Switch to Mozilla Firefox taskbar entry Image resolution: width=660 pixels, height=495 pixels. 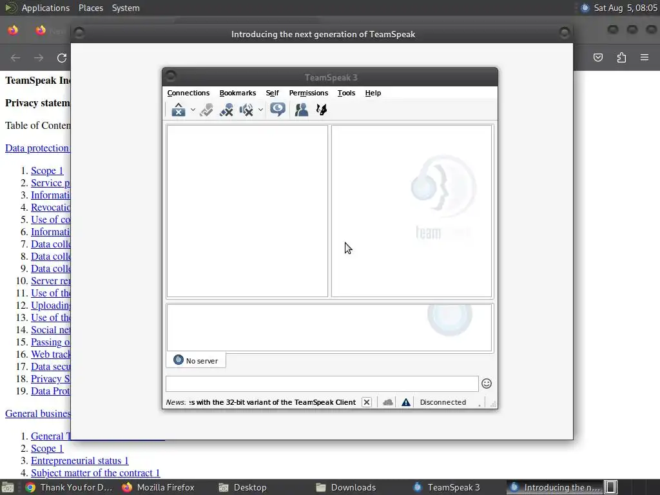(159, 487)
